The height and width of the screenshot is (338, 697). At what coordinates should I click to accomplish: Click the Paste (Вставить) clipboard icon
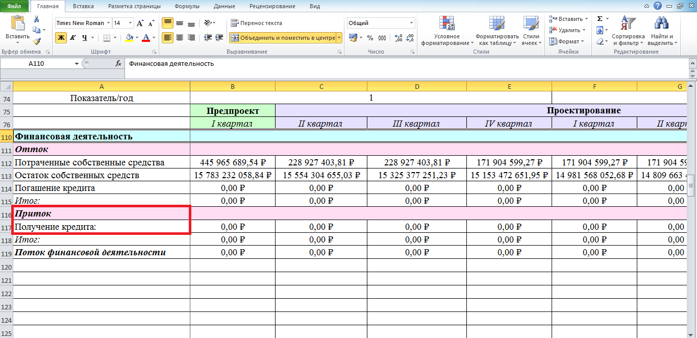pos(17,23)
